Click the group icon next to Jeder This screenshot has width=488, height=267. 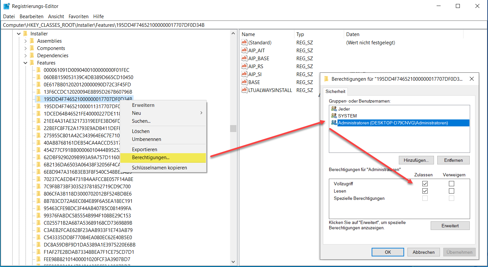(x=333, y=109)
